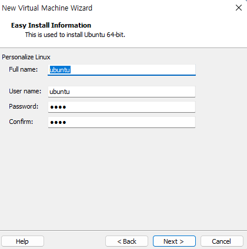The width and height of the screenshot is (247, 249).
Task: Close the New Virtual Machine Wizard window
Action: [x=239, y=8]
